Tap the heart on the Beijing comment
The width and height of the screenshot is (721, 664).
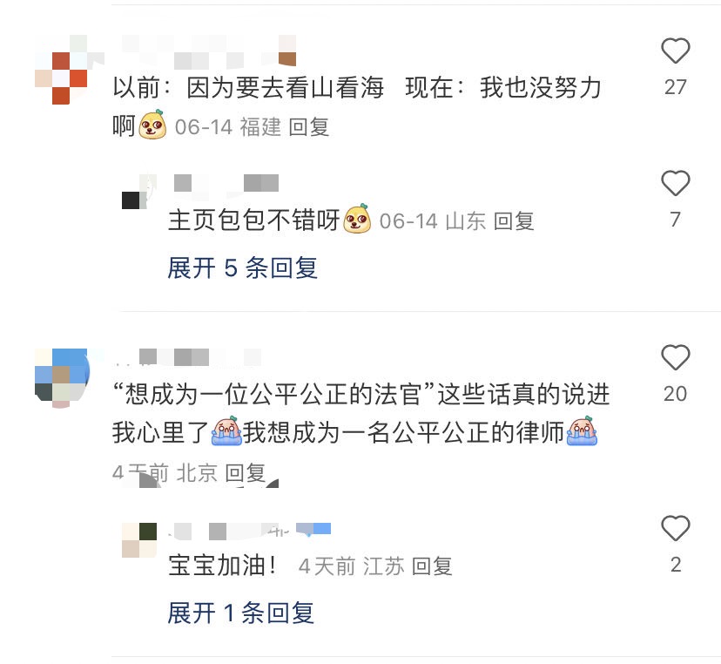coord(675,357)
